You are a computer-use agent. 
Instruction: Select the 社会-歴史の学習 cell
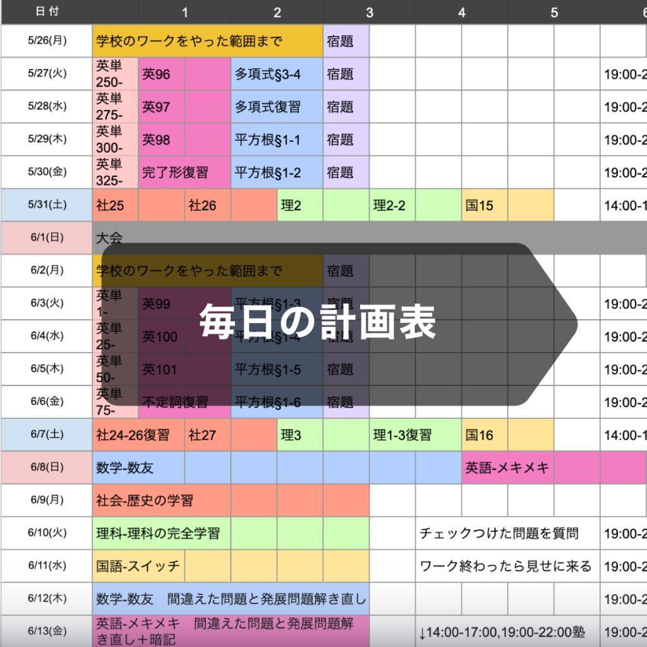pyautogui.click(x=161, y=500)
